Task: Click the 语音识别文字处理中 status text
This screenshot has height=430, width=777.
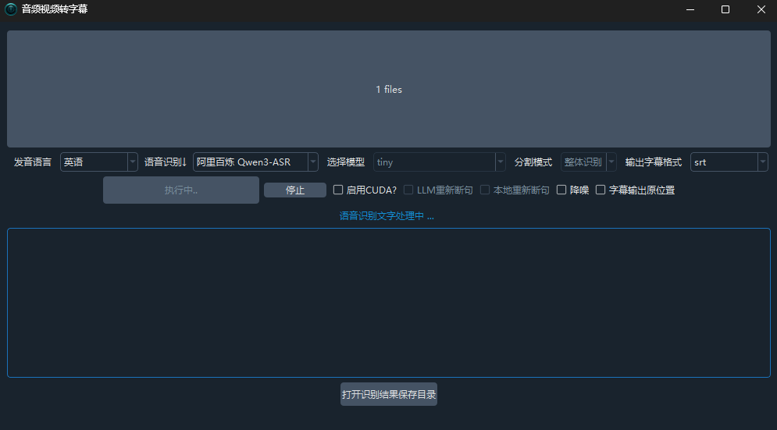Action: [387, 216]
